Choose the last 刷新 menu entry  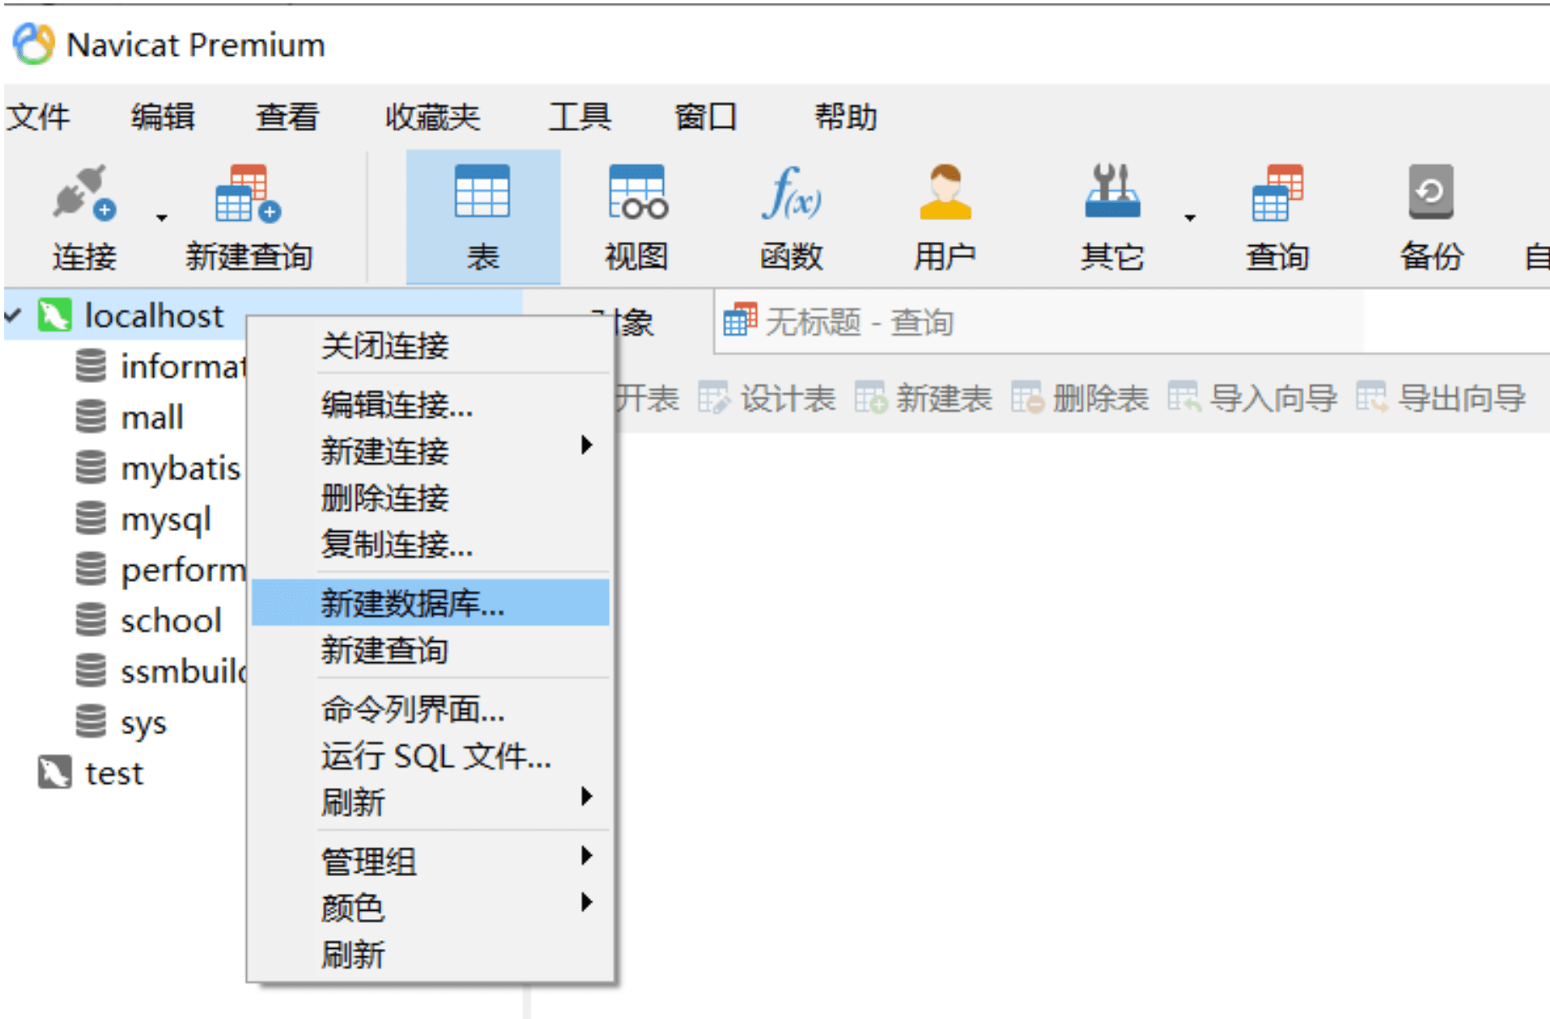430,955
